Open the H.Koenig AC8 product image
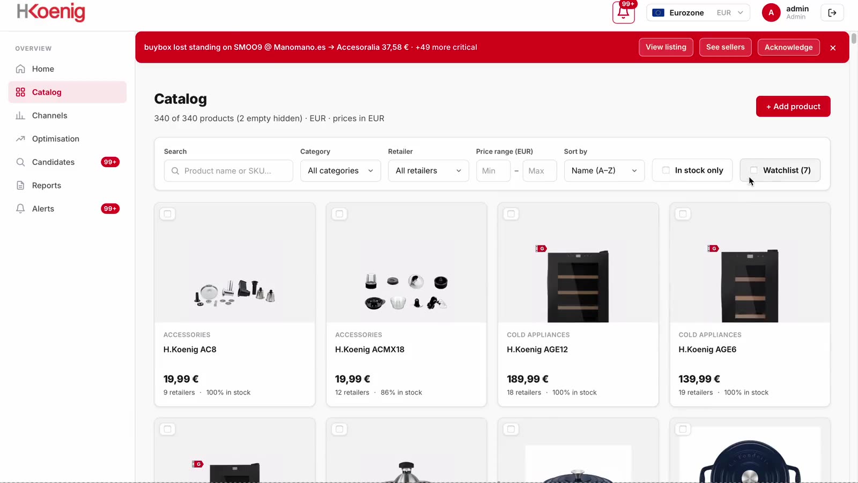This screenshot has width=858, height=483. click(x=235, y=262)
